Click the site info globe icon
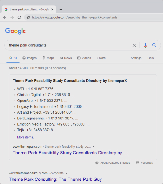This screenshot has height=184, width=163. 28,17
